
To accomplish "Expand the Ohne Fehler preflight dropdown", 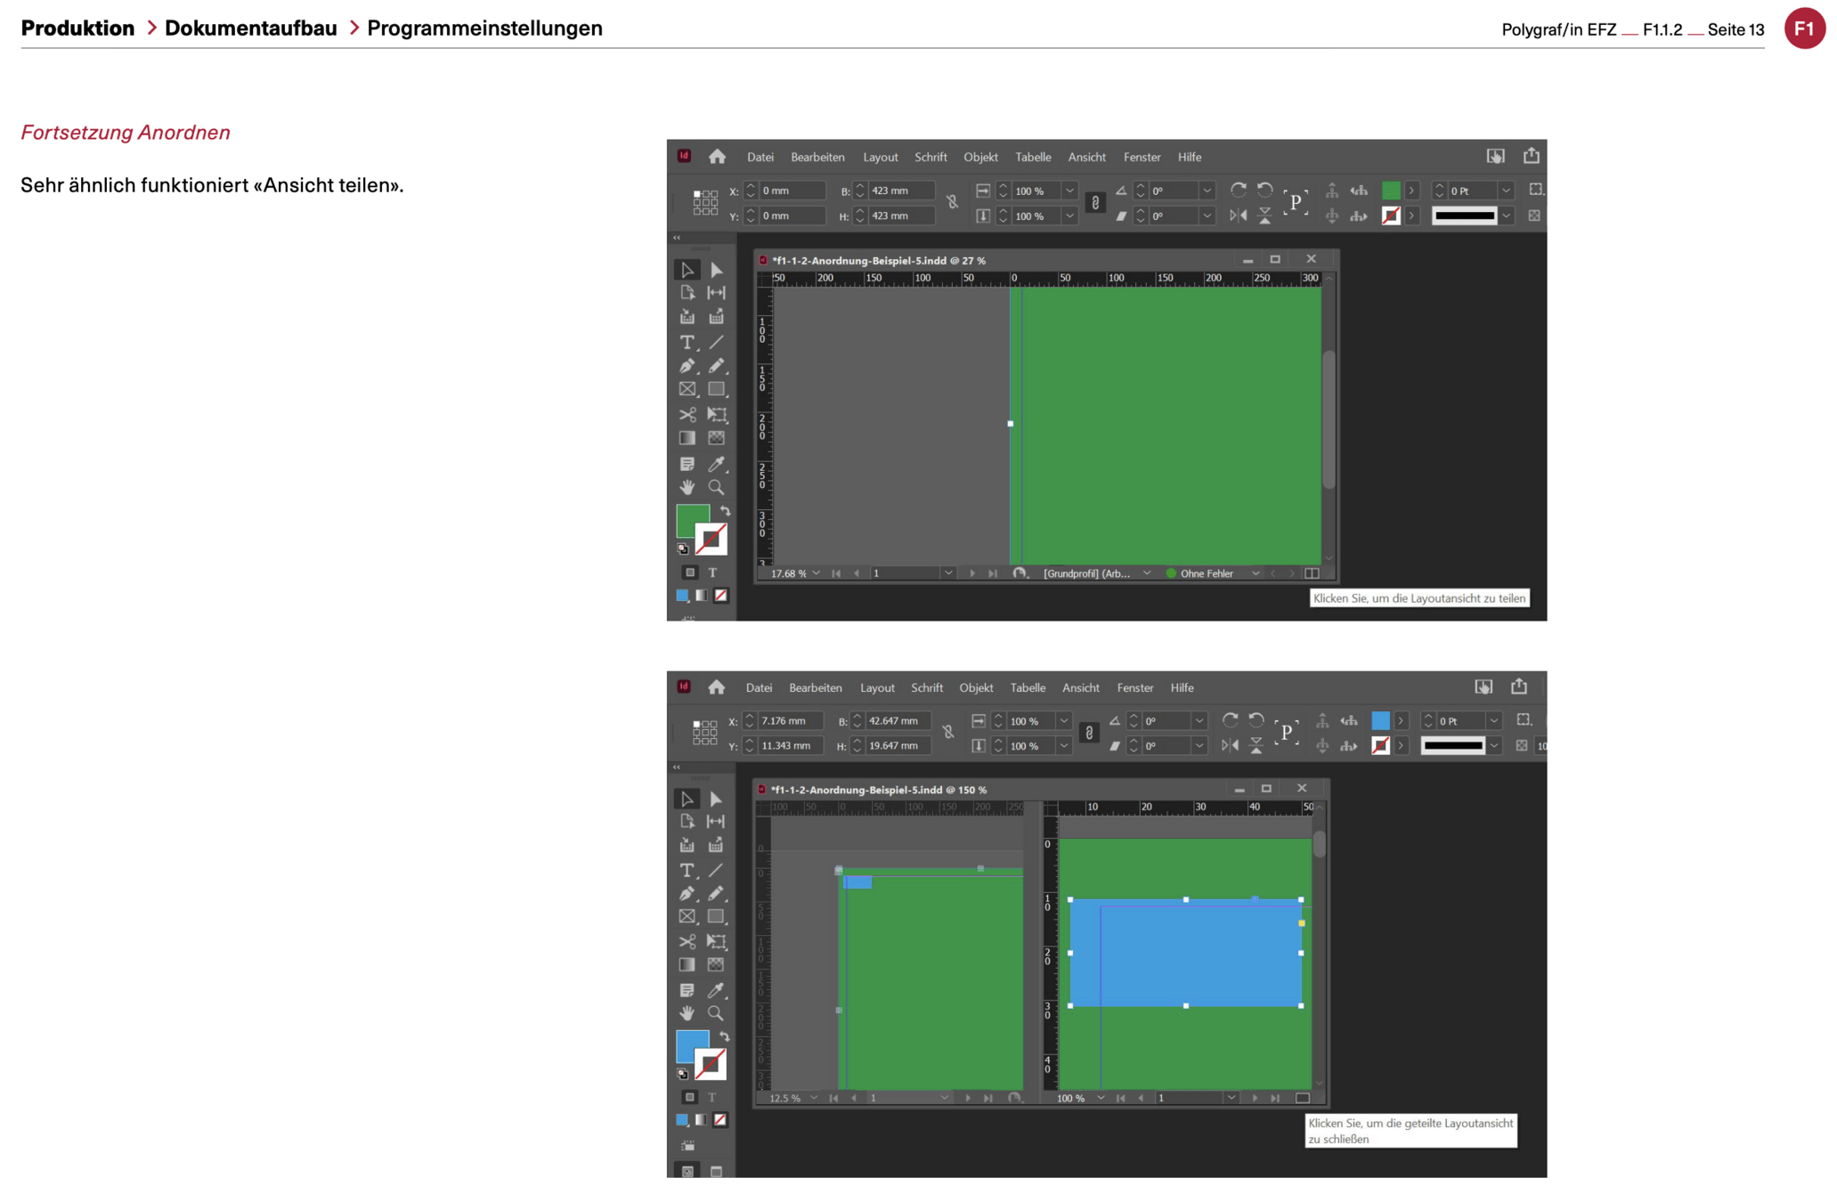I will point(1256,573).
